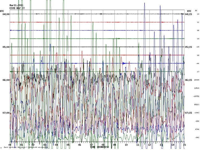This screenshot has width=200, height=150.
Task: Click the Each Vertical Division footnote
Action: 26,147
